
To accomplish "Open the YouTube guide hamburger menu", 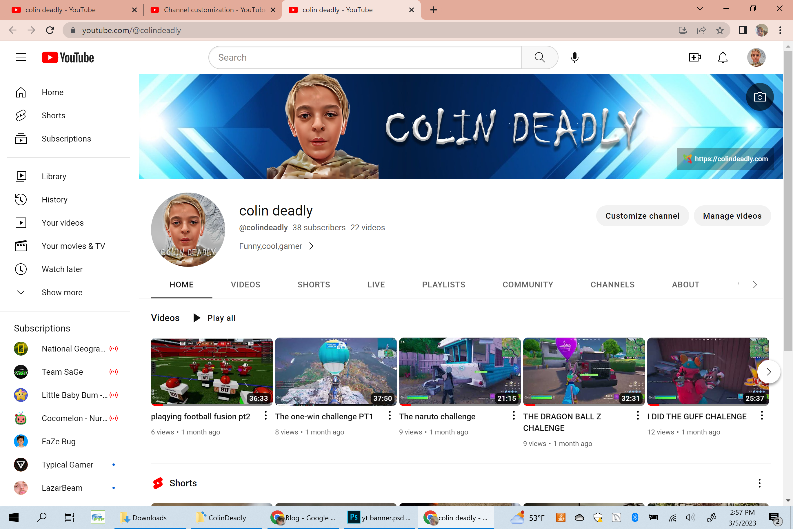I will (21, 57).
